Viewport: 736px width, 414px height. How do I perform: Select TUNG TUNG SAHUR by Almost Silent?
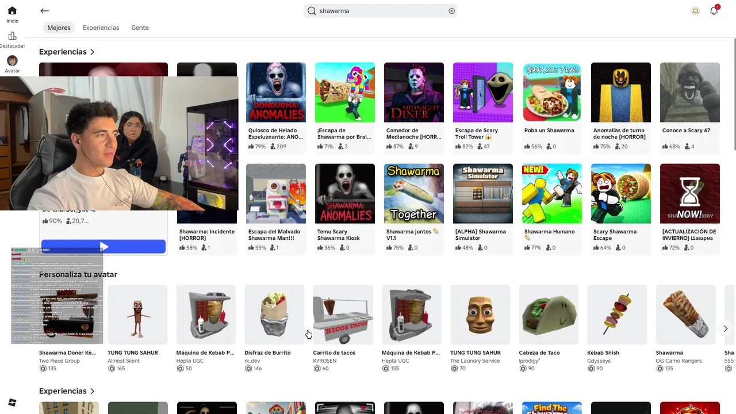(x=137, y=315)
